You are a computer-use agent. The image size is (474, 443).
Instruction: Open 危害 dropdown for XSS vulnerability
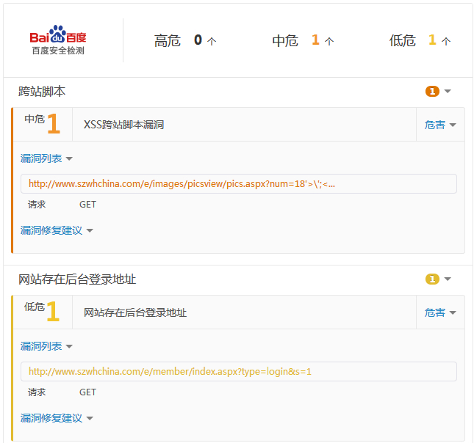[x=439, y=125]
